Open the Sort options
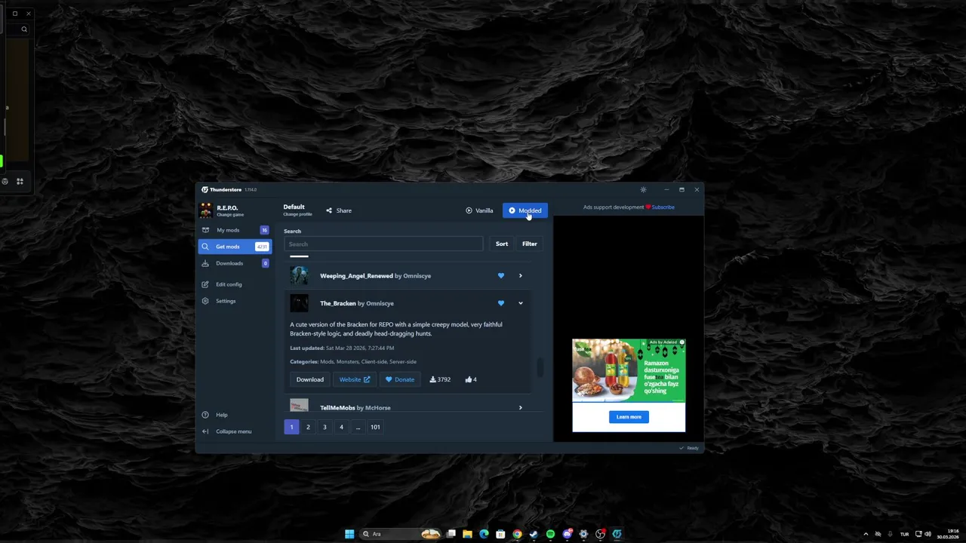 [502, 244]
